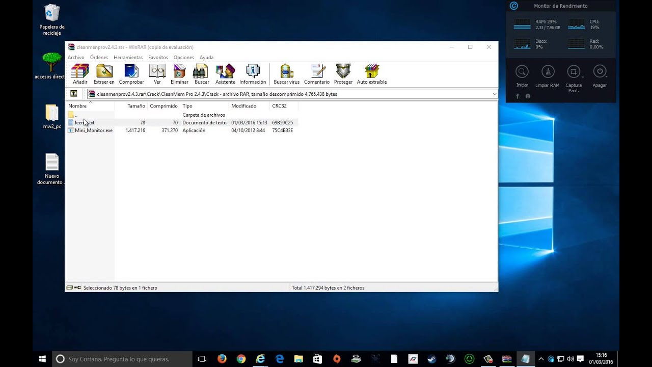Click the Iniciar scan icon in Monitor de Rendimiento
This screenshot has height=367, width=652.
[x=522, y=72]
